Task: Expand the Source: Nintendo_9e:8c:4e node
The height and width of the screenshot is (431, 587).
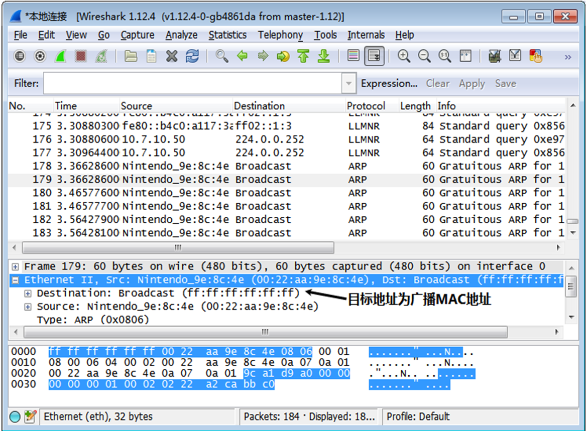Action: [x=28, y=307]
